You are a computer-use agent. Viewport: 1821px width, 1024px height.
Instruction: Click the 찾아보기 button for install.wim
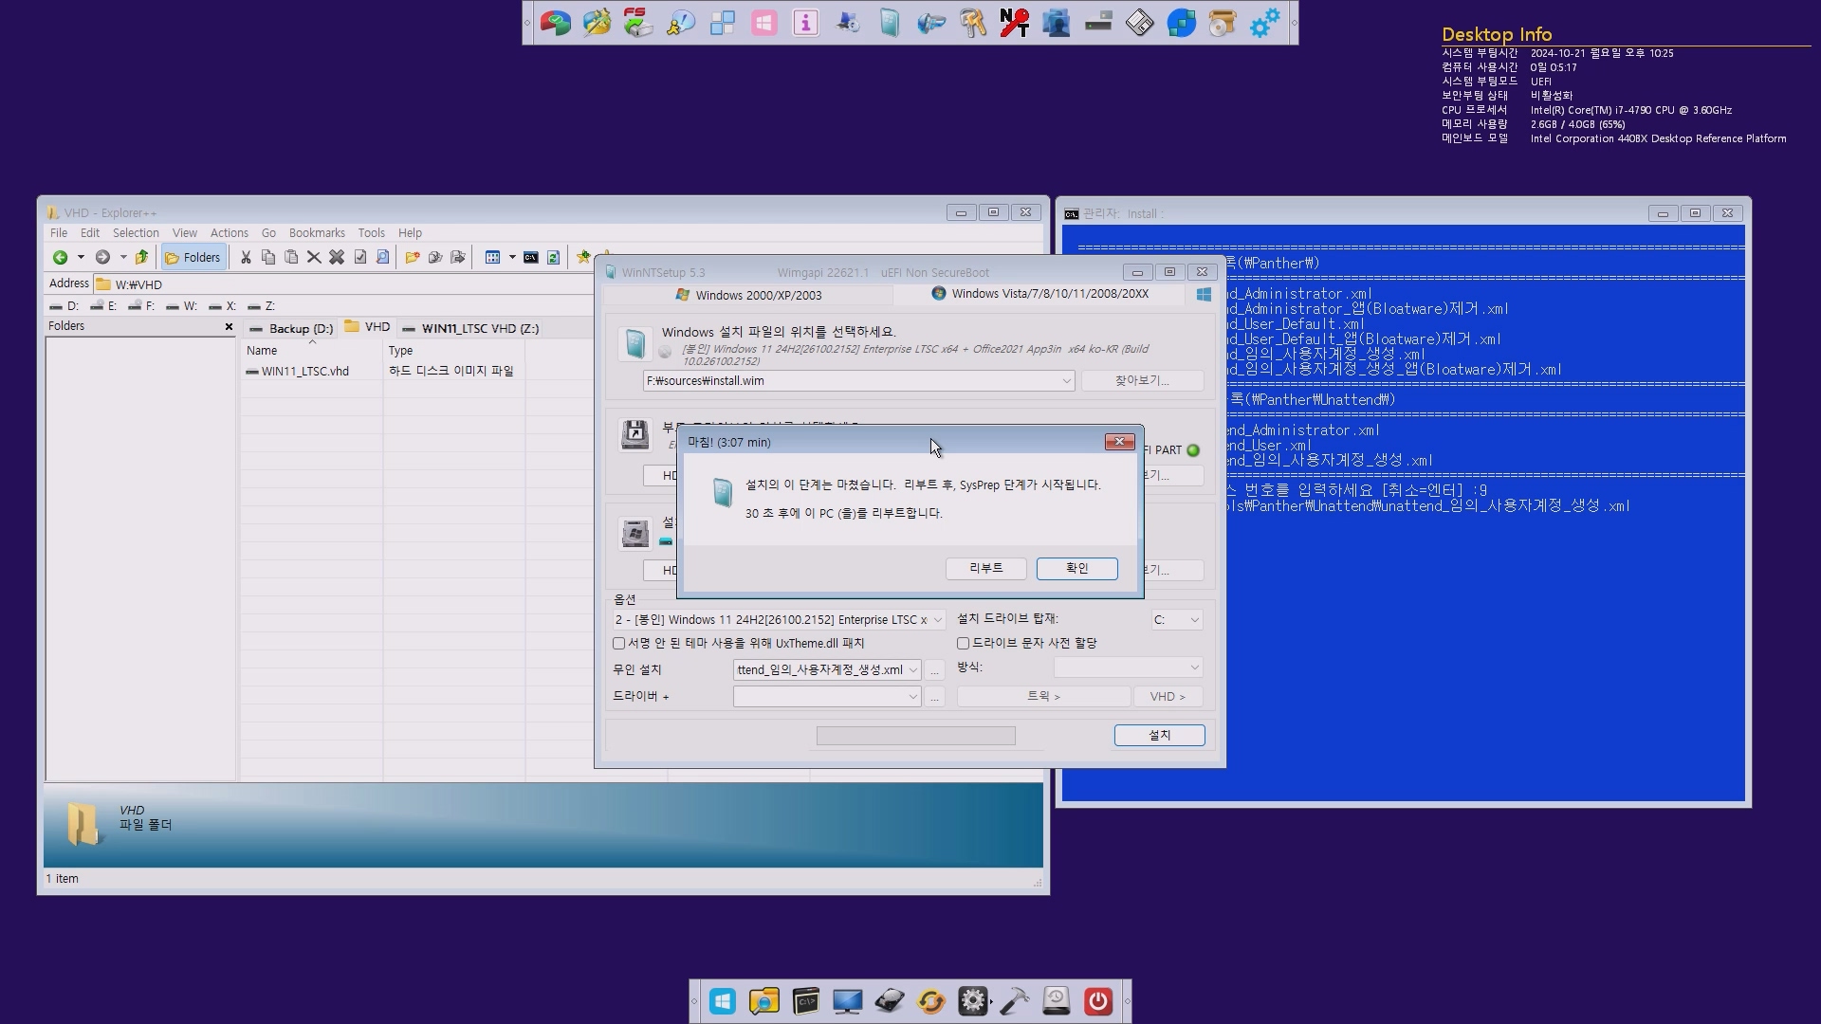click(x=1143, y=380)
